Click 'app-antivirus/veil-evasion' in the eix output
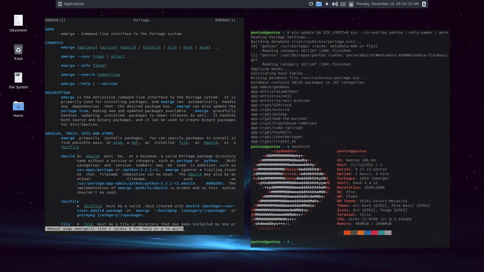This screenshot has width=484, height=272. pyautogui.click(x=280, y=101)
